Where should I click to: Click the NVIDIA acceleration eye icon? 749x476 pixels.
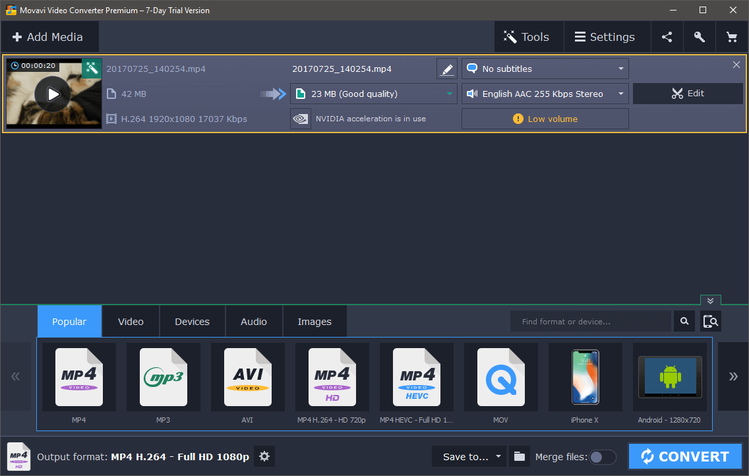(x=300, y=119)
